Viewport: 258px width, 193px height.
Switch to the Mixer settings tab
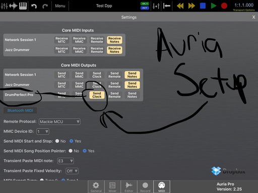112,187
